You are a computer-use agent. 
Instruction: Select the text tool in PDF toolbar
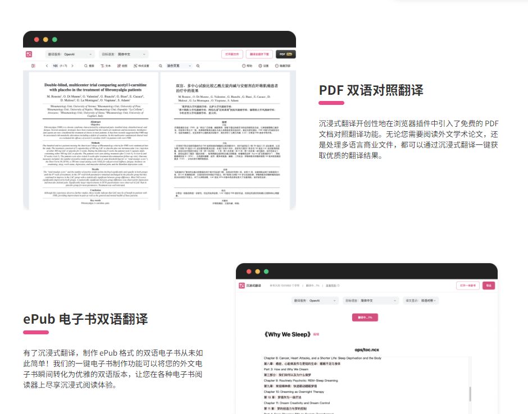point(106,66)
